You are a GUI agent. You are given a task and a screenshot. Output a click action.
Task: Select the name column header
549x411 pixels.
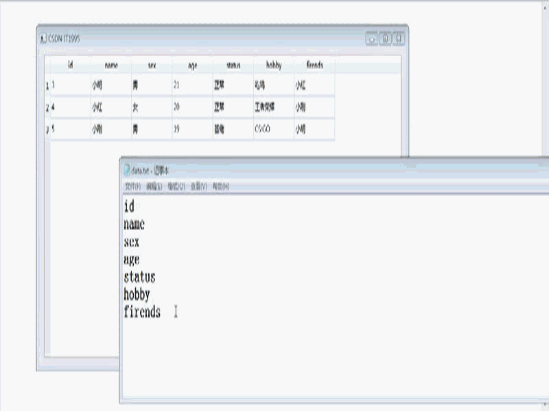(x=109, y=65)
